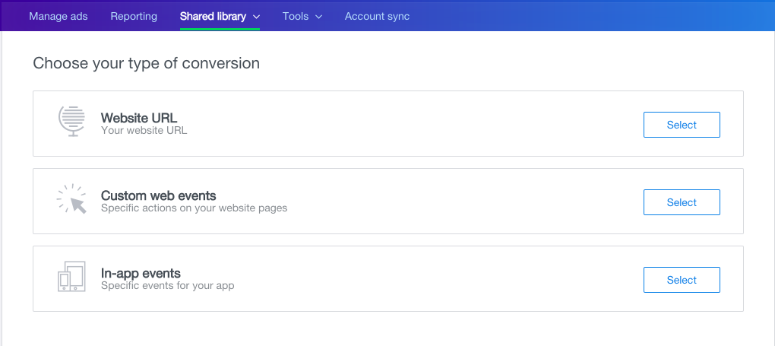Click the globe icon for Website URL
Image resolution: width=775 pixels, height=346 pixels.
pyautogui.click(x=71, y=121)
